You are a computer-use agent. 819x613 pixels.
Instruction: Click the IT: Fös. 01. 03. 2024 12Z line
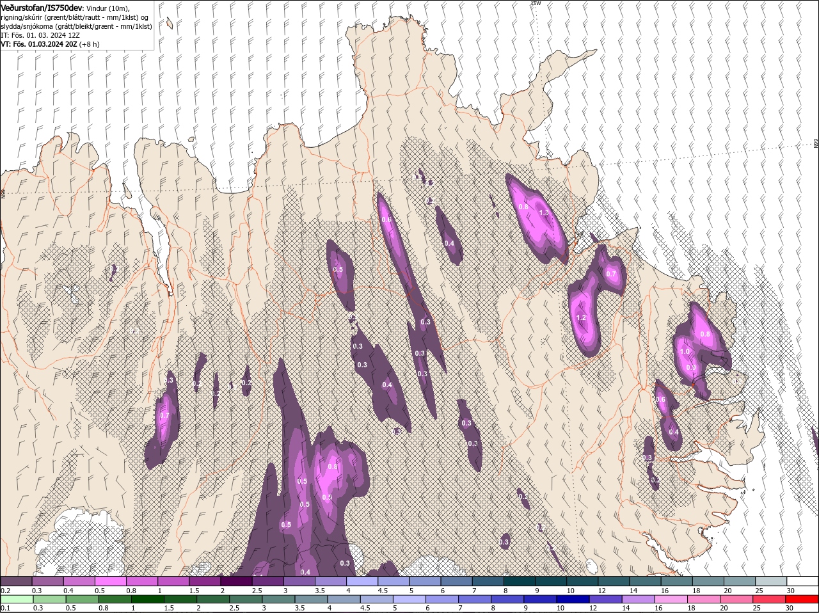tap(40, 35)
